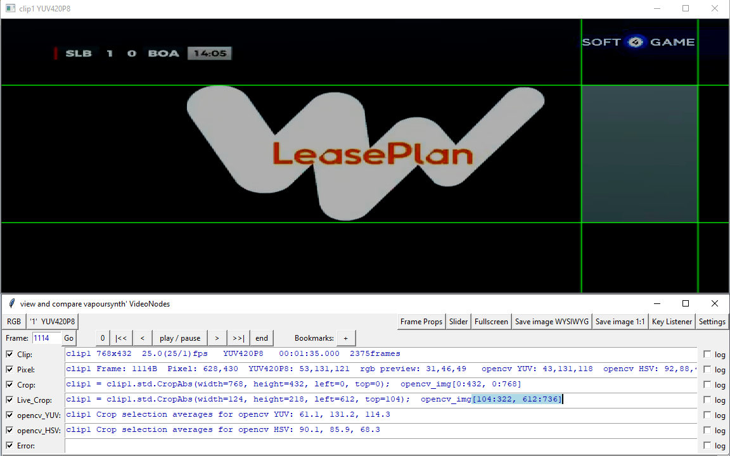Select the '1' YUV420P8 clip button

[x=52, y=322]
